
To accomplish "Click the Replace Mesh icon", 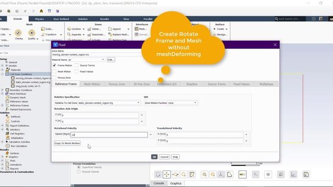I will coord(110,34).
